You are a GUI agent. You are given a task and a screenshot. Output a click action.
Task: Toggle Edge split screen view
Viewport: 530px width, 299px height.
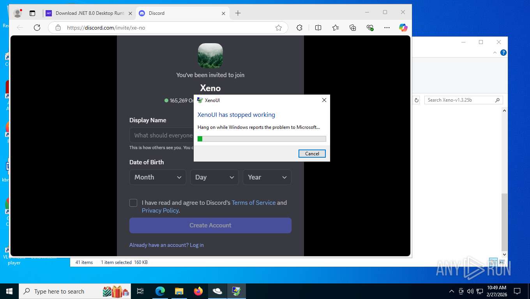coord(318,28)
